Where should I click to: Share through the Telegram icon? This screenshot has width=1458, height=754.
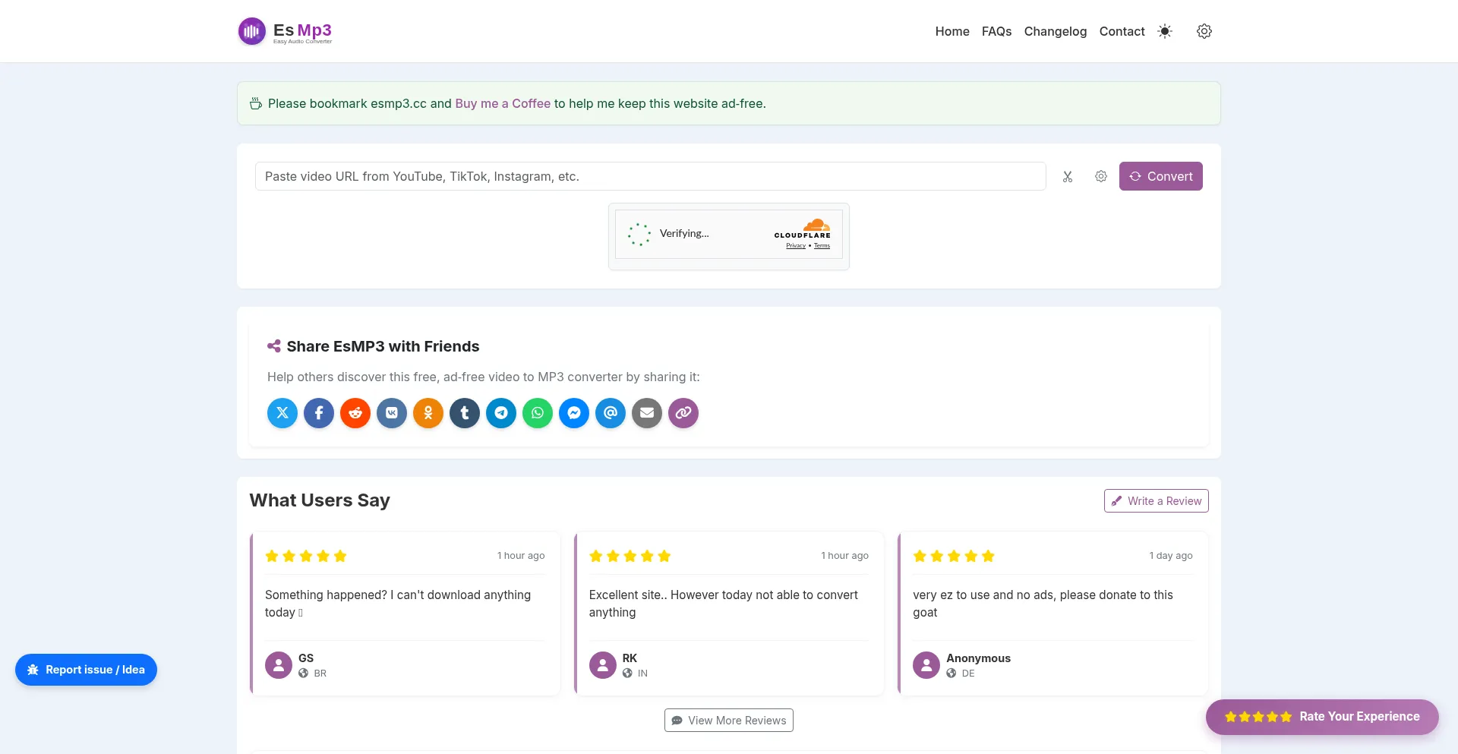tap(501, 413)
